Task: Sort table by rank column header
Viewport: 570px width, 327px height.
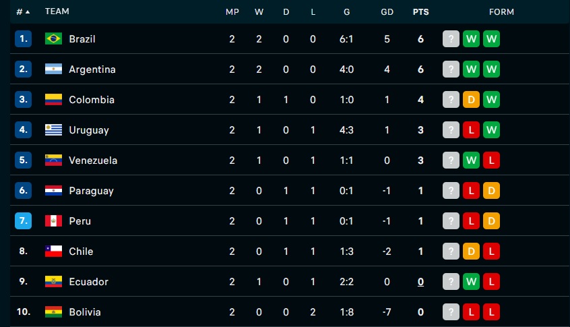Action: pyautogui.click(x=22, y=12)
